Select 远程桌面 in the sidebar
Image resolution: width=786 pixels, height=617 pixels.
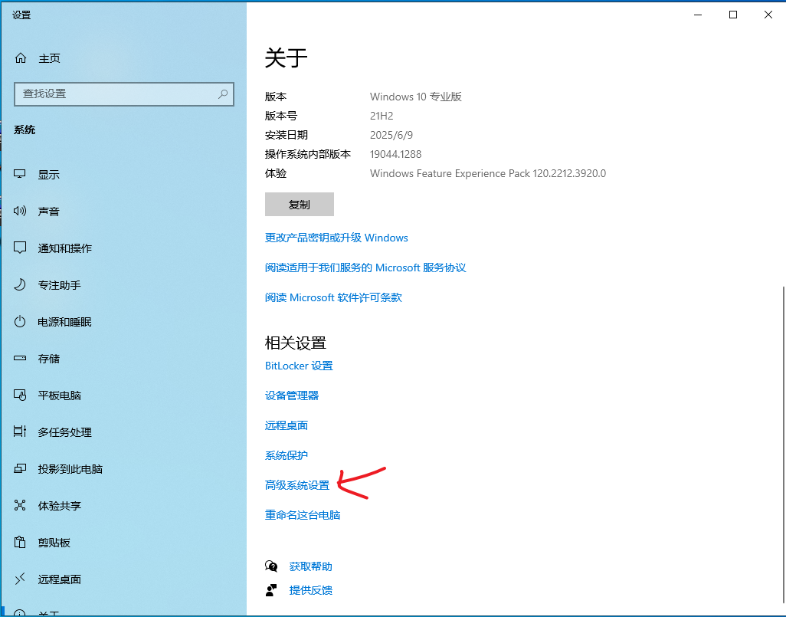click(59, 579)
